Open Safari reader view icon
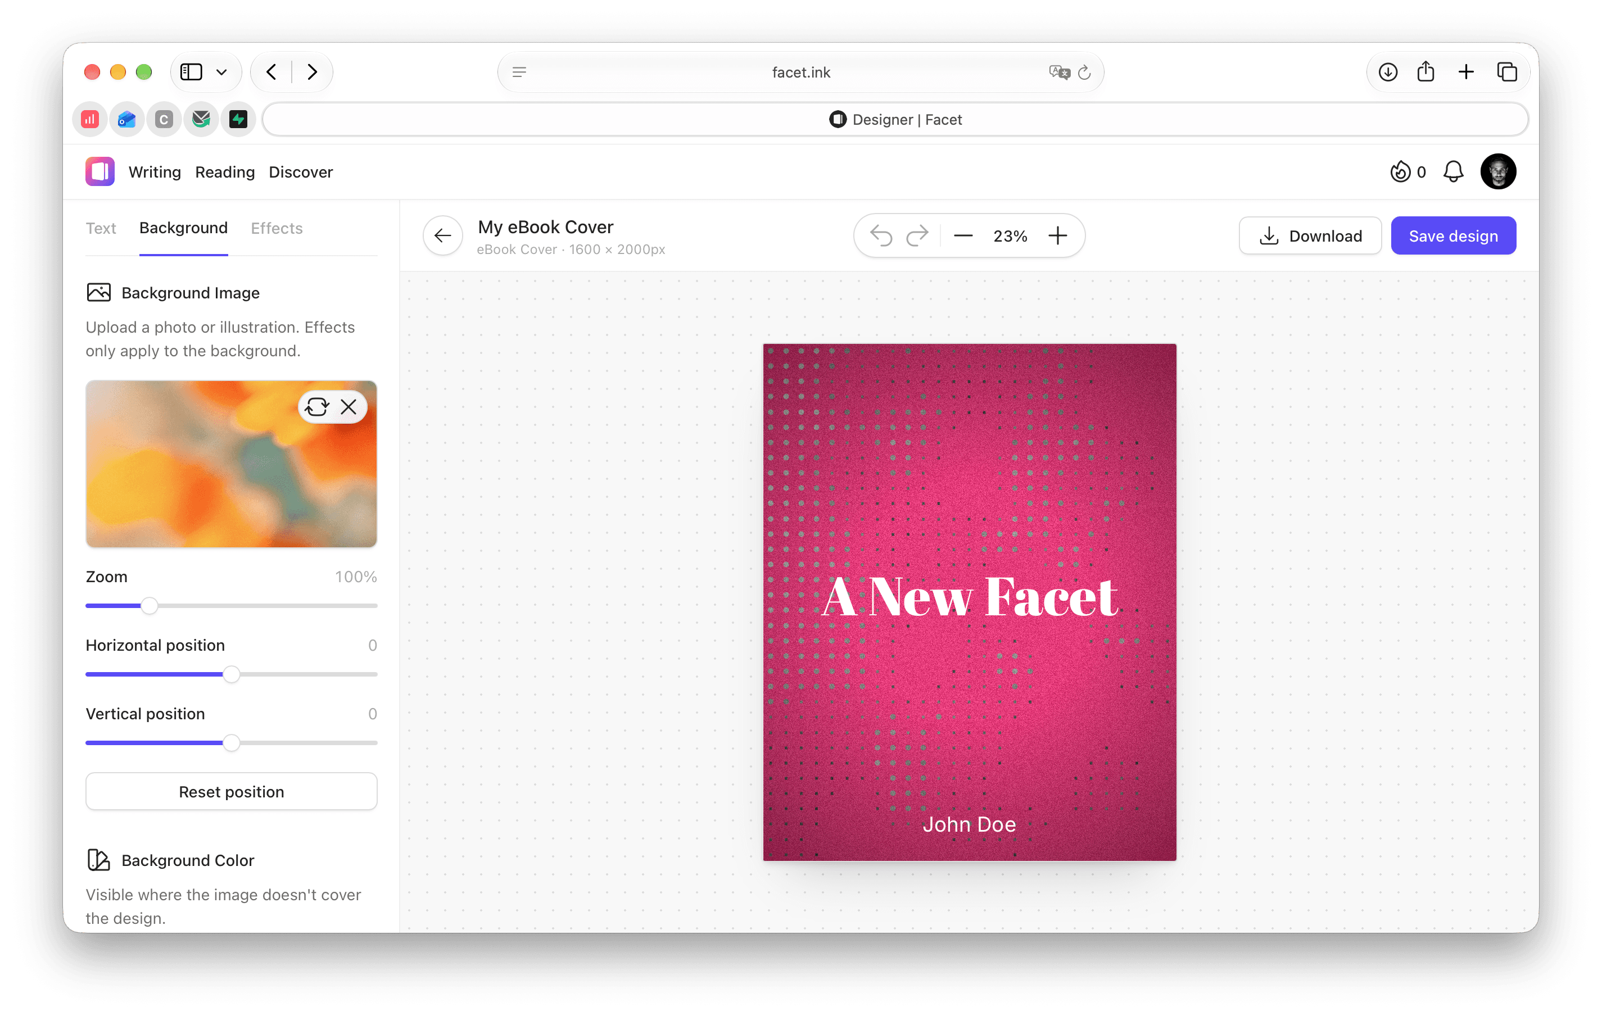Screen dimensions: 1602x1016 519,72
